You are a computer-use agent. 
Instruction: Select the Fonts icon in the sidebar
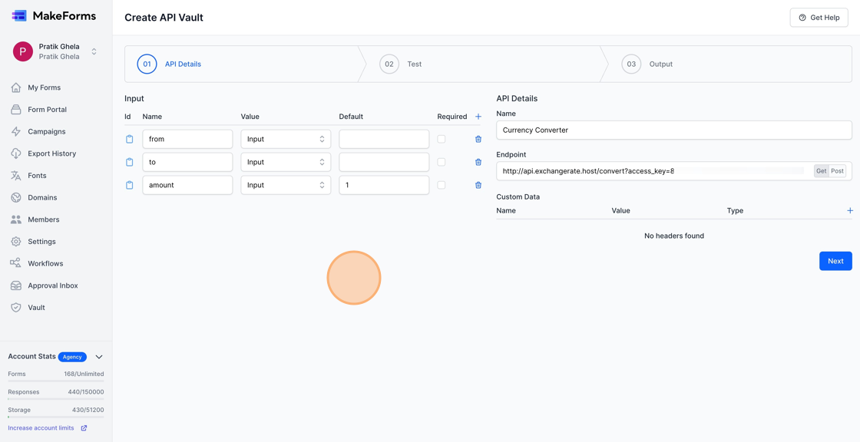tap(15, 175)
